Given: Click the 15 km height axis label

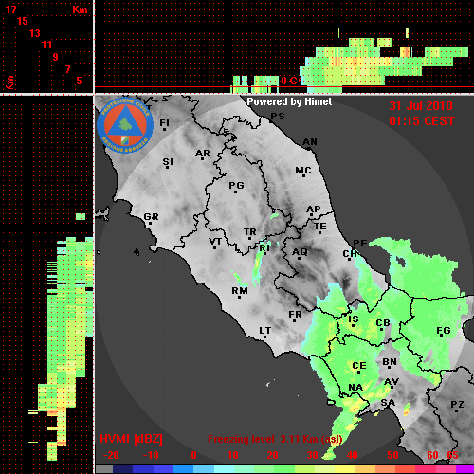Looking at the screenshot, I should [23, 21].
